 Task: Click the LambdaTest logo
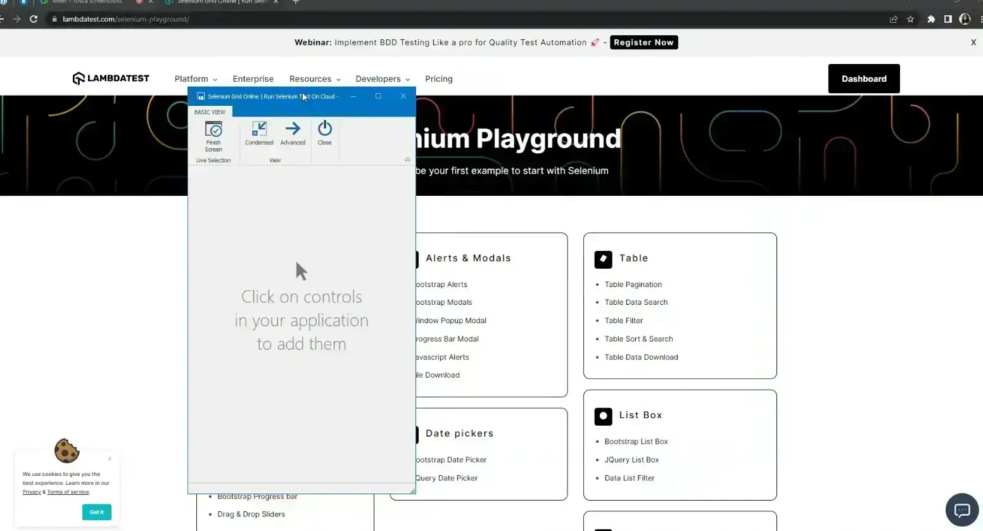[111, 79]
